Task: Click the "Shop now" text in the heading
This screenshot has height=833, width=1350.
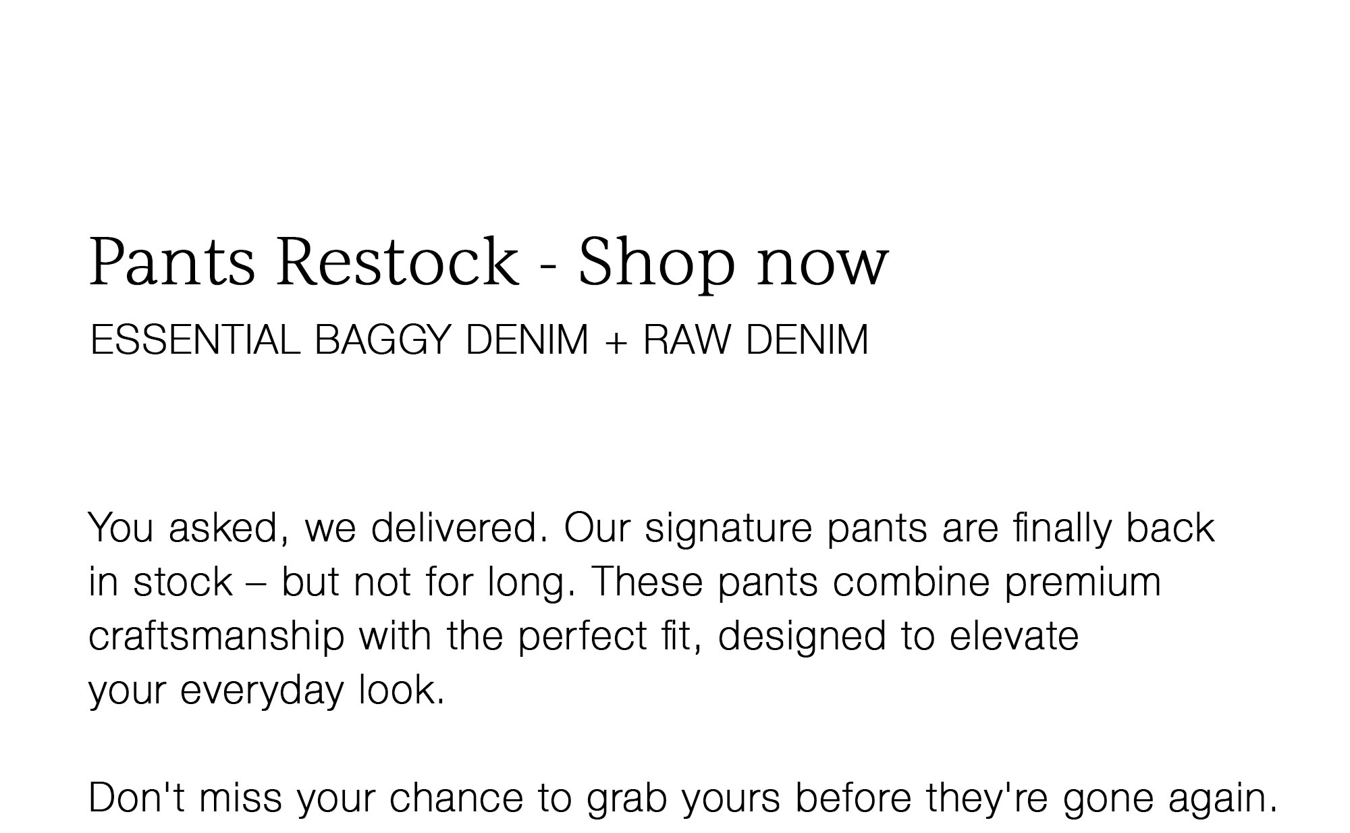Action: (733, 264)
